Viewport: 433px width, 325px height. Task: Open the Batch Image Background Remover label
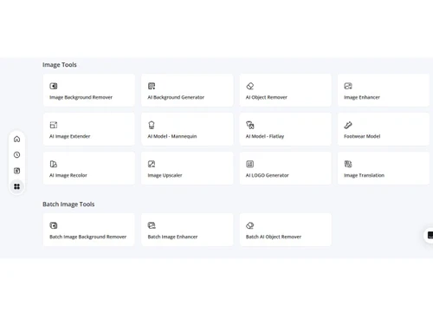point(88,237)
